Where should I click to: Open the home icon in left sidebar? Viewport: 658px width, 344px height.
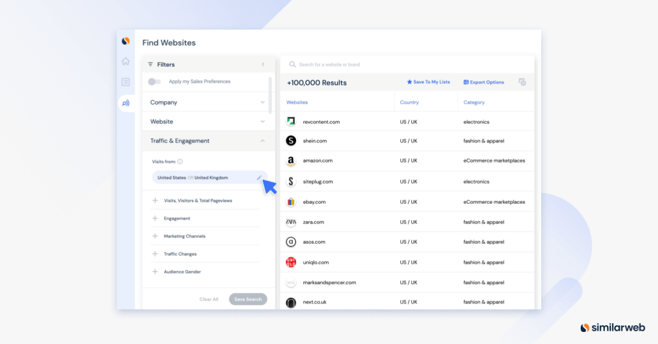(x=126, y=61)
